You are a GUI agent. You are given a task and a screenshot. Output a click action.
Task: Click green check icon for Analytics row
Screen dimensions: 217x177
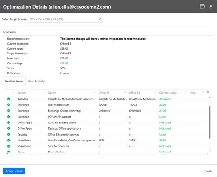tap(9, 99)
